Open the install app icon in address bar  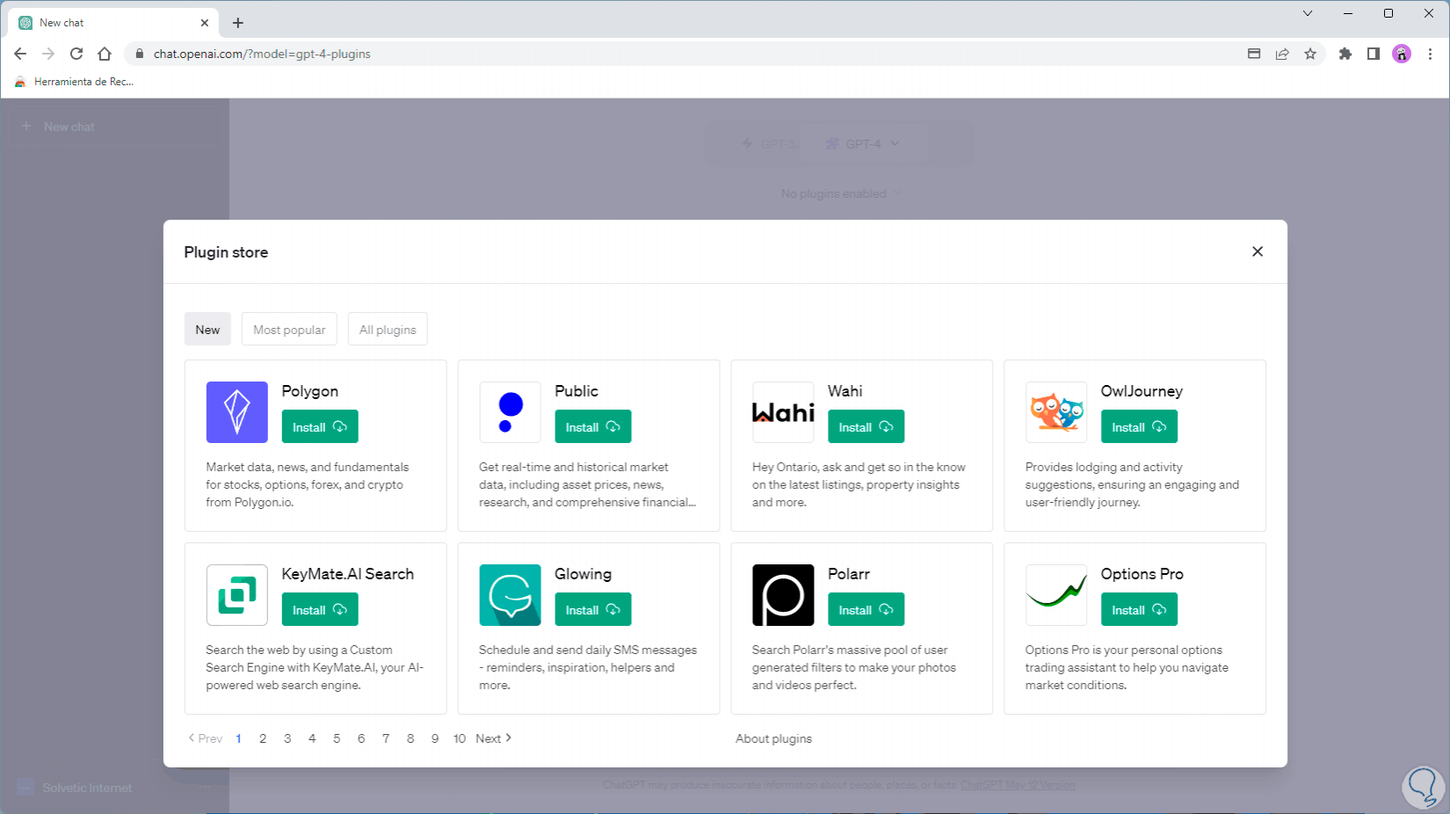pos(1254,54)
